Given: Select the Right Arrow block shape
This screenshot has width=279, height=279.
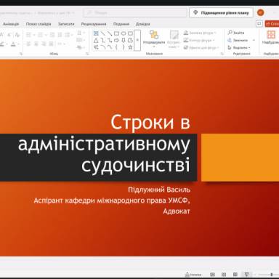Looking at the screenshot, I should [116, 40].
